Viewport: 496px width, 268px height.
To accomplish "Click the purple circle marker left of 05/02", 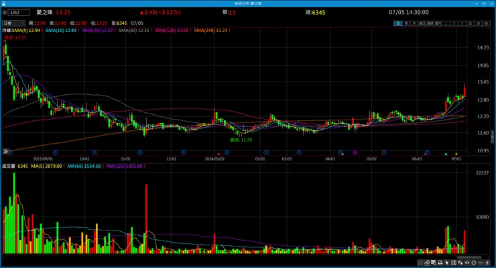I will tap(355, 152).
